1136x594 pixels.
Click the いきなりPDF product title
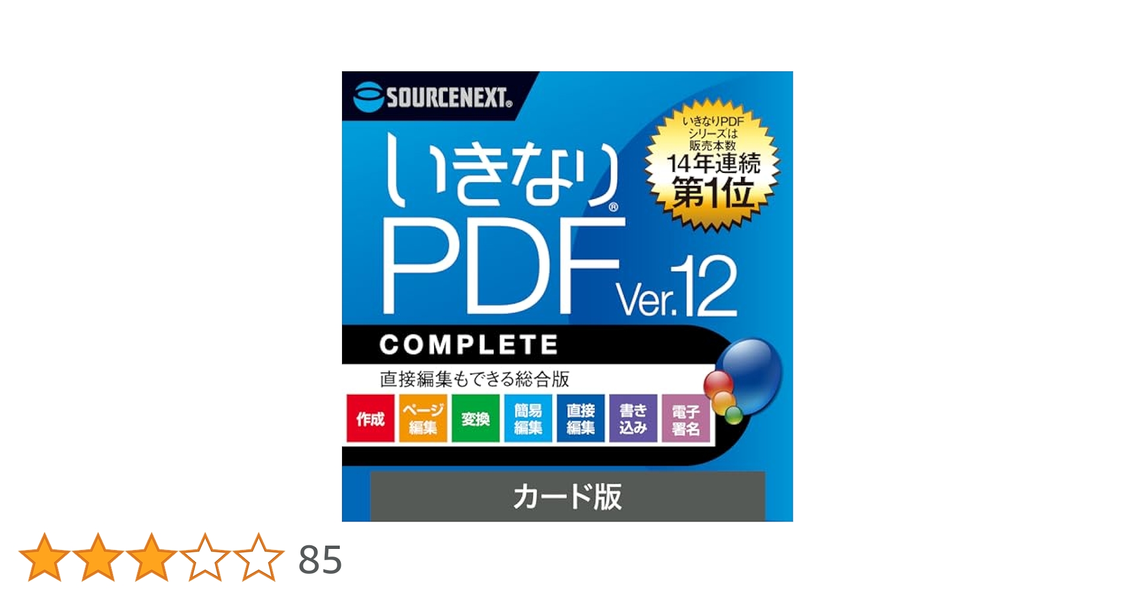pos(503,223)
